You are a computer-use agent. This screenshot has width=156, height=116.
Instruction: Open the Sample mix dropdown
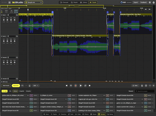coord(34,2)
